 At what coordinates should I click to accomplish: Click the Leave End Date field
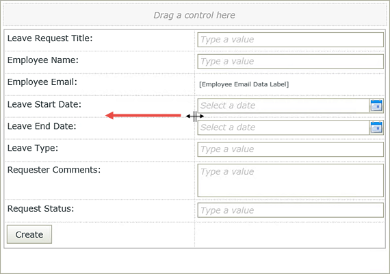coord(283,127)
